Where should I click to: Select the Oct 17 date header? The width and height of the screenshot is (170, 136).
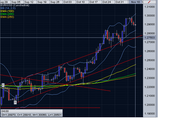pos(95,2)
